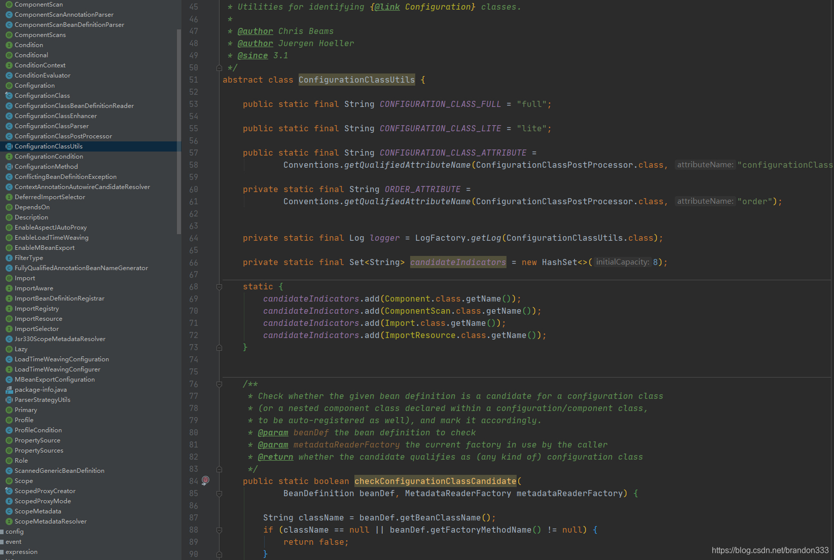Click the ConfigurationClassUtils class name on line 51

[x=356, y=80]
